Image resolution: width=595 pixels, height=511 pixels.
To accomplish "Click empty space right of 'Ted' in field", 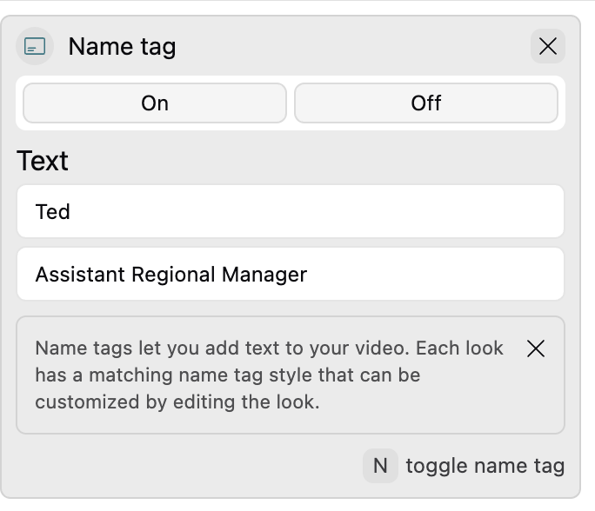I will [x=348, y=211].
